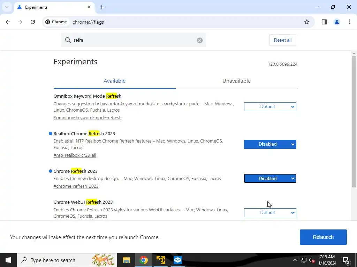Open the notification center icon
Screen dimensions: 357x267
(x=346, y=260)
